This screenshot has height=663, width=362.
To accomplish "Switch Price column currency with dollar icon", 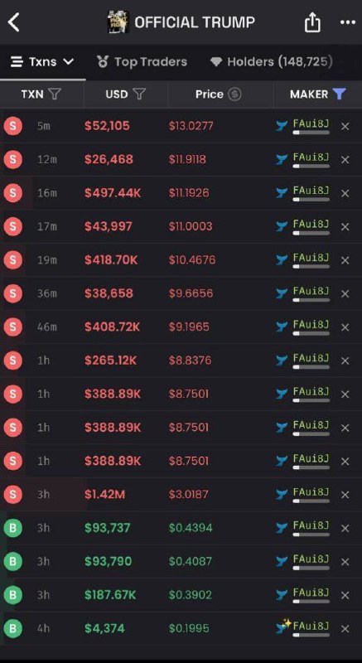I will click(235, 94).
